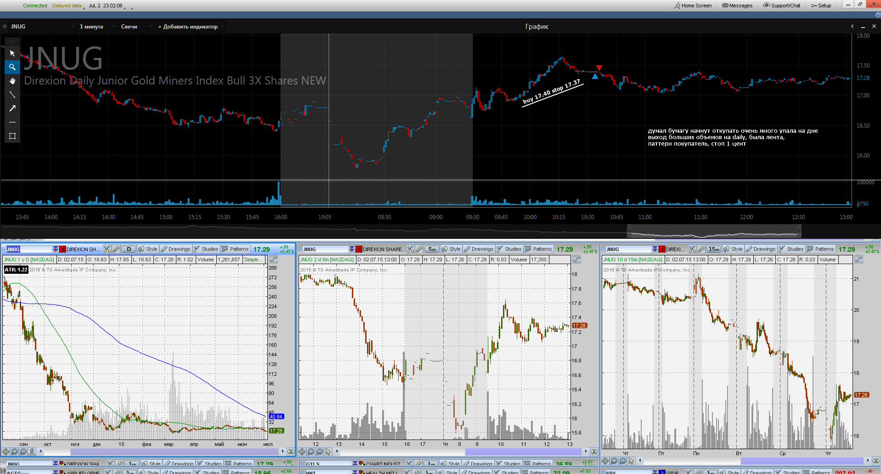Viewport: 881px width, 474px height.
Task: Open Studies menu in daily chart
Action: 206,249
